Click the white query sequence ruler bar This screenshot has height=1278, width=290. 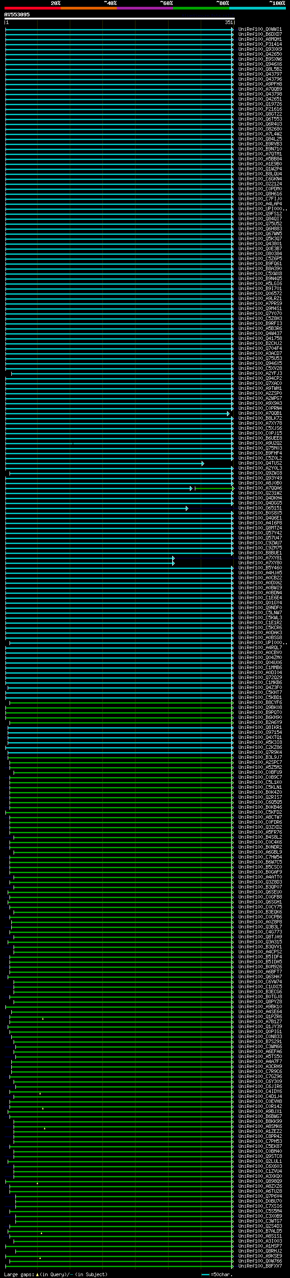click(x=120, y=19)
